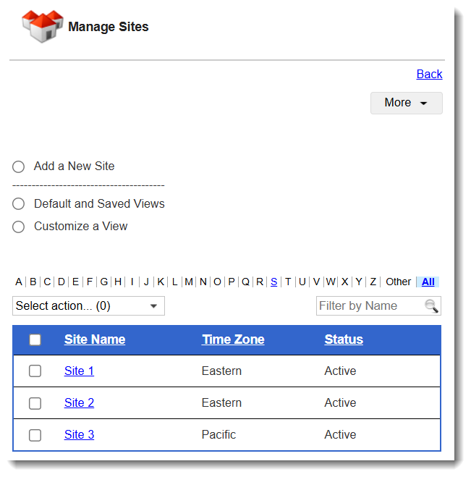Select Customize a View radio button
The width and height of the screenshot is (471, 477).
tap(19, 227)
